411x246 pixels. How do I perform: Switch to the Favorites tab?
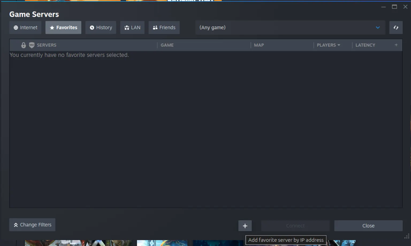(x=63, y=28)
